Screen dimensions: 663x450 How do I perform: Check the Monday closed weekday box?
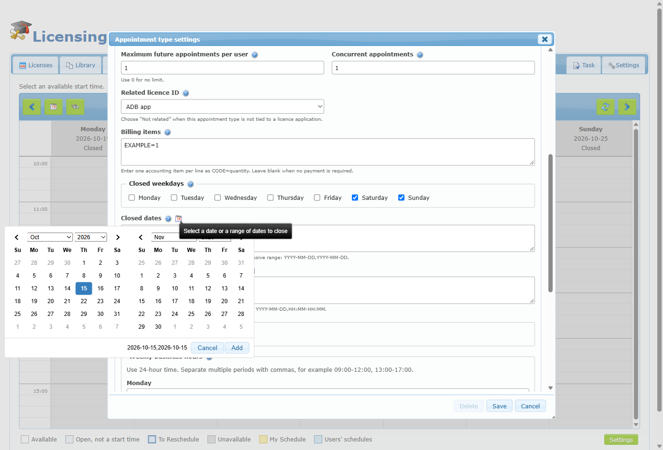[132, 198]
